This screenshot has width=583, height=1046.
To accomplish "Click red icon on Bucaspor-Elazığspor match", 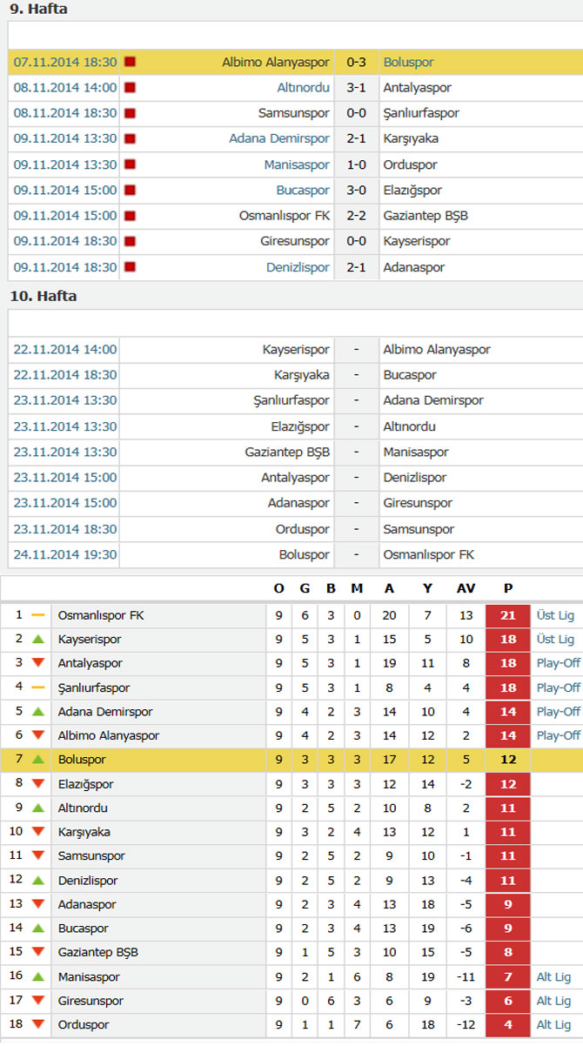I will pyautogui.click(x=131, y=191).
